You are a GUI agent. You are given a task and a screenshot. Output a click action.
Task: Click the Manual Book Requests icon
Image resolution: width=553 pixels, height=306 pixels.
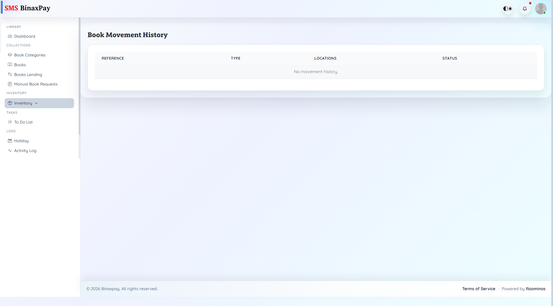[x=10, y=84]
